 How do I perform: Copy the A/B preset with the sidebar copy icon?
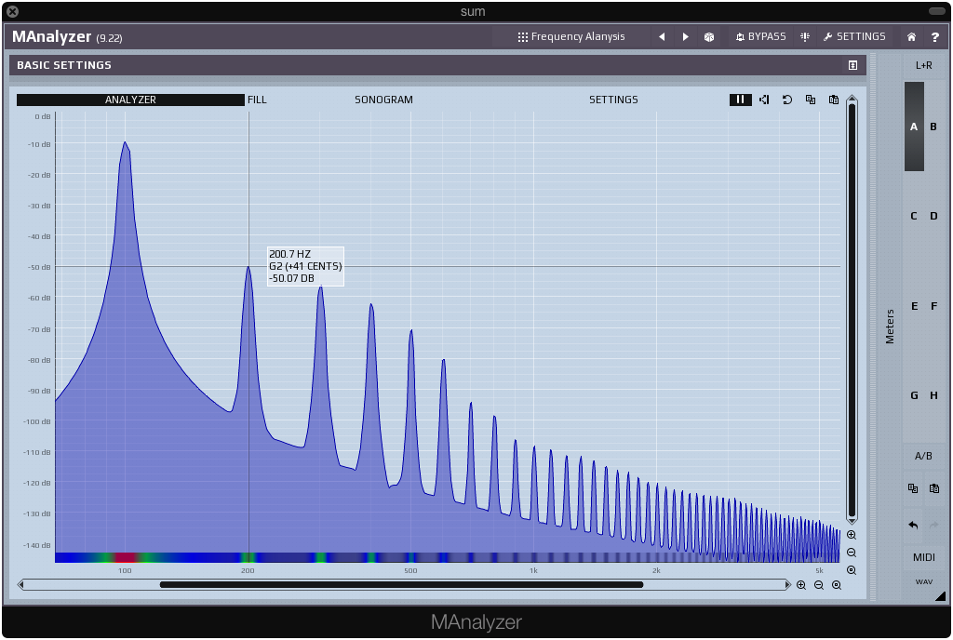tap(913, 488)
